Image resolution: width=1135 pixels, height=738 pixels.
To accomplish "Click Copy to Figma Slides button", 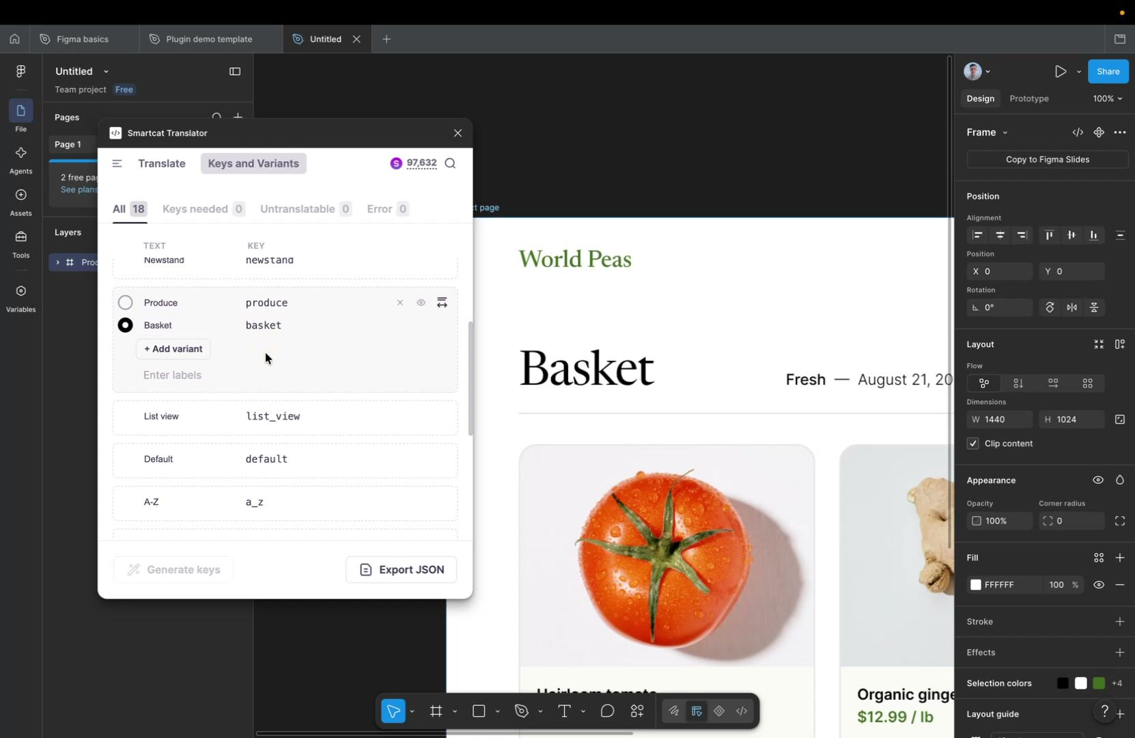I will [1047, 159].
